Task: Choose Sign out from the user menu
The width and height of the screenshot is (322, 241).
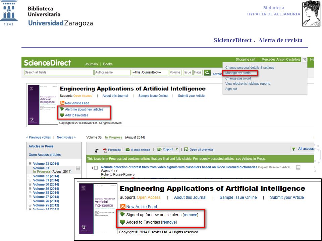Action: pyautogui.click(x=231, y=89)
